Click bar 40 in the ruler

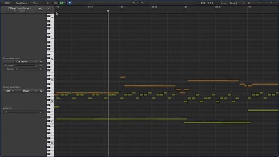tap(249, 7)
